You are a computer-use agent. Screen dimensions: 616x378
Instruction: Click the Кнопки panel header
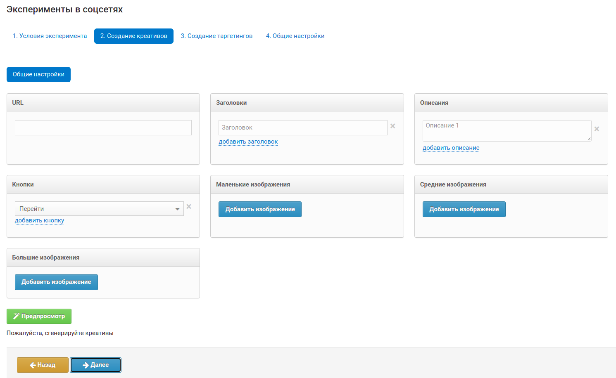point(103,184)
